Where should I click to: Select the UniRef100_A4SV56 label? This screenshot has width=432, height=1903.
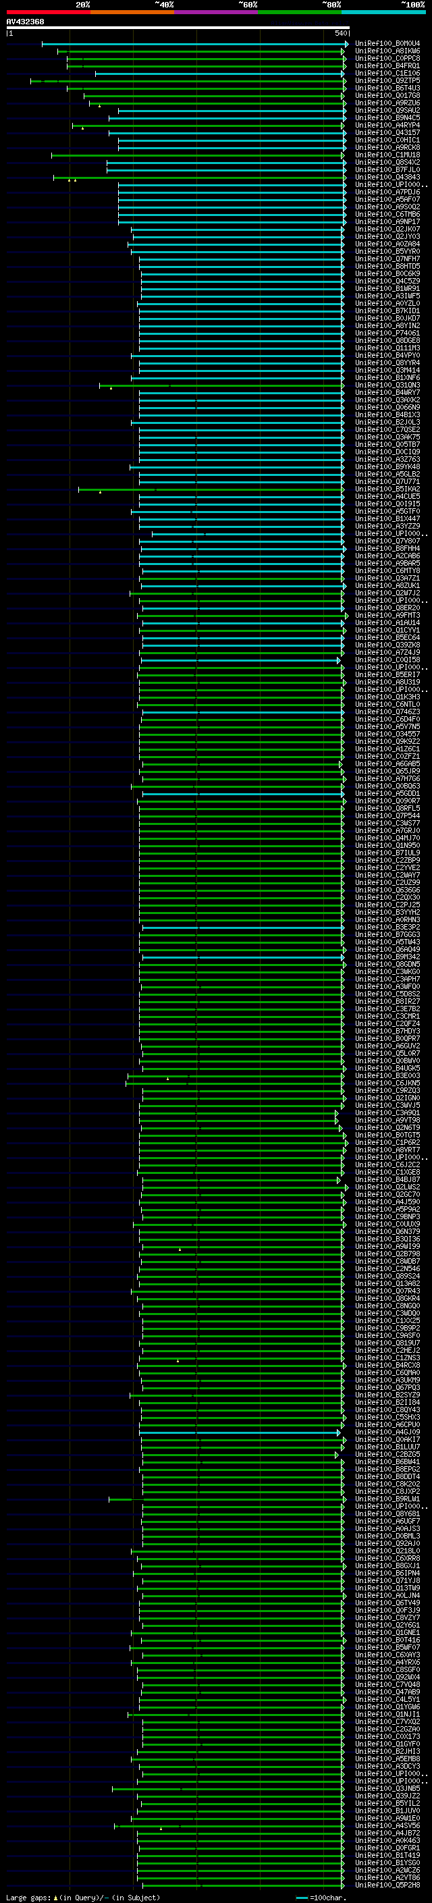(x=387, y=1825)
